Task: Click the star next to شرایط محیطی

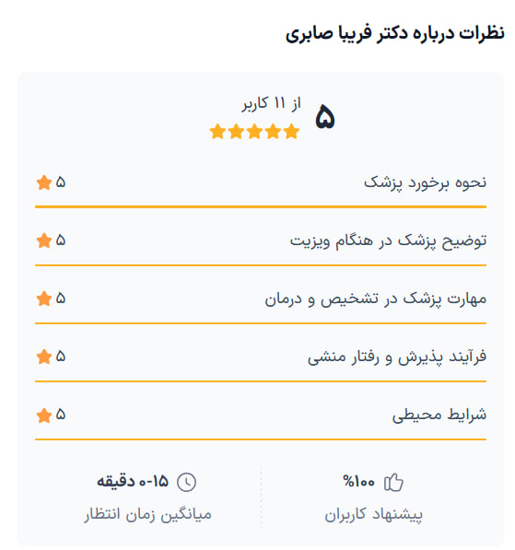Action: tap(44, 415)
